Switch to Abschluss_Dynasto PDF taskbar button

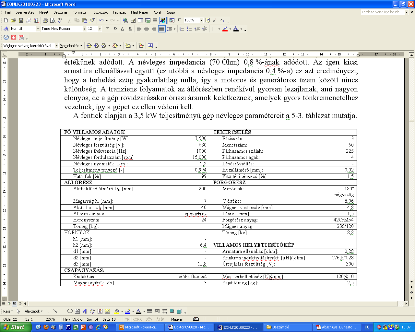pos(336,327)
